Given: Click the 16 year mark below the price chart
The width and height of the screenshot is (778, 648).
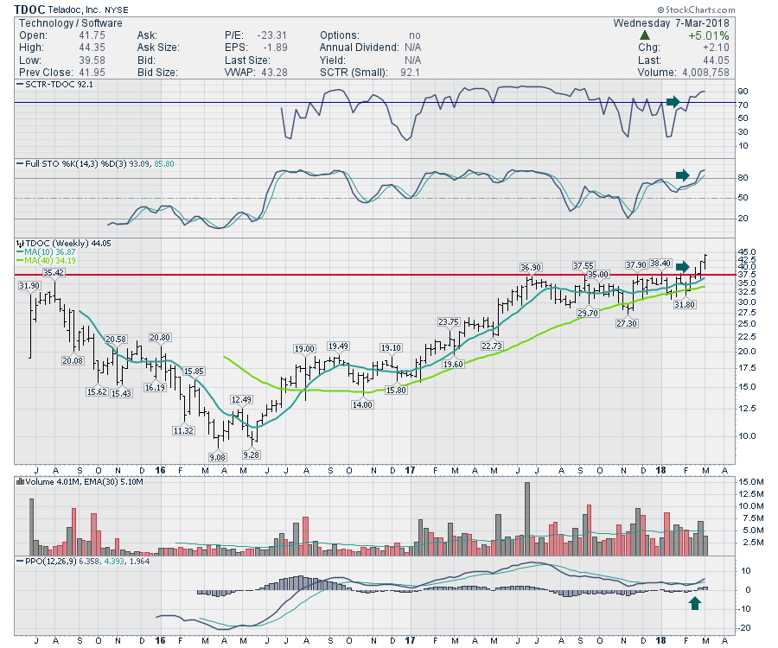Looking at the screenshot, I should (x=160, y=470).
